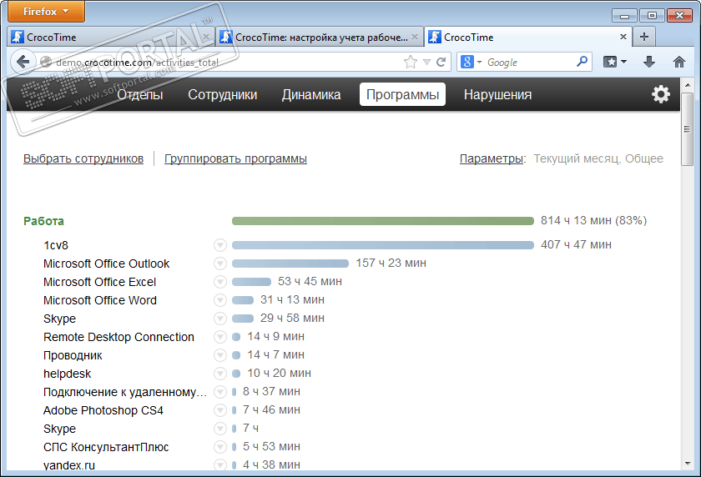Close the active CrocoTime tab
The height and width of the screenshot is (477, 701).
623,37
